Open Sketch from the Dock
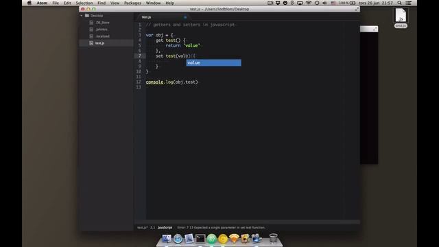Viewport: 439px width, 247px height. 234,239
